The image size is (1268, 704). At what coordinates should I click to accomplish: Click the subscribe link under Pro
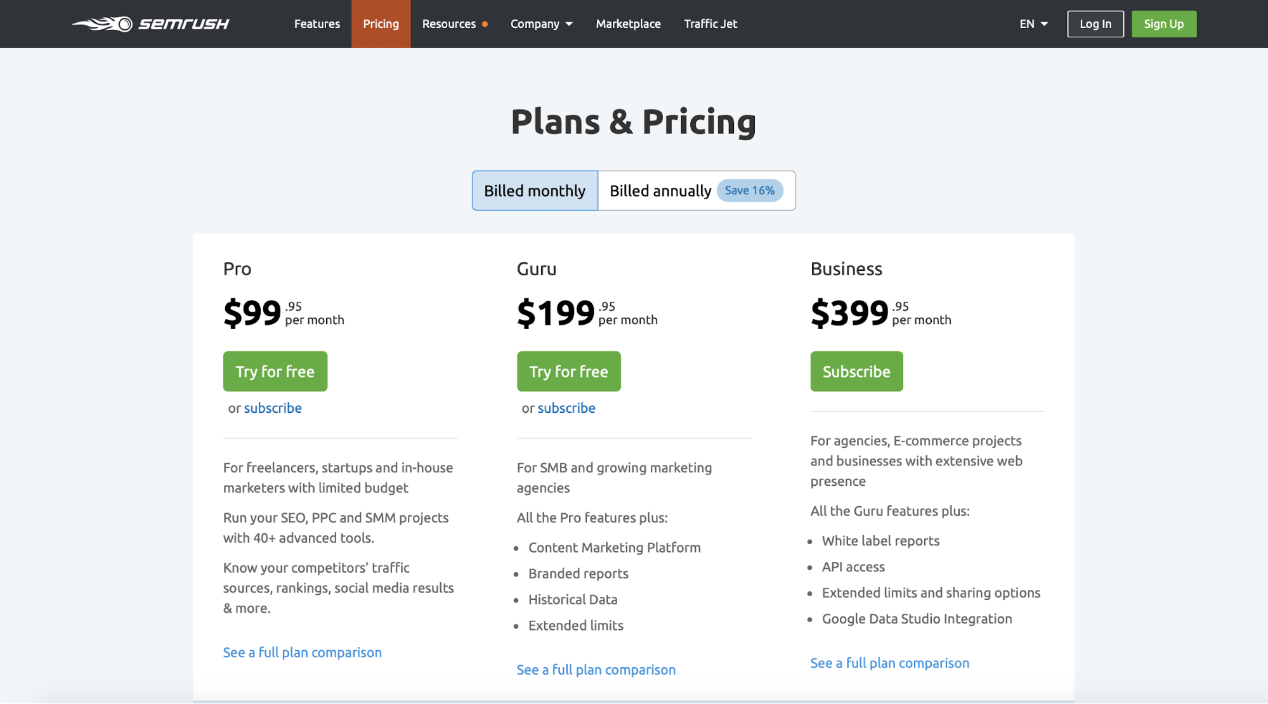point(273,408)
